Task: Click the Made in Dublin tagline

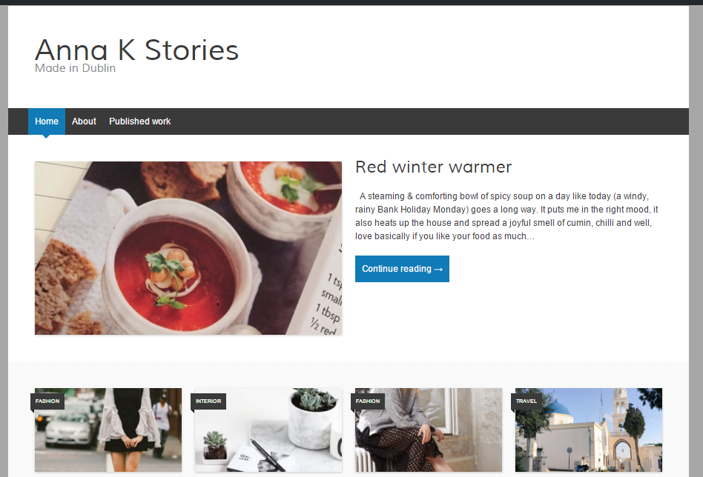Action: click(x=76, y=68)
